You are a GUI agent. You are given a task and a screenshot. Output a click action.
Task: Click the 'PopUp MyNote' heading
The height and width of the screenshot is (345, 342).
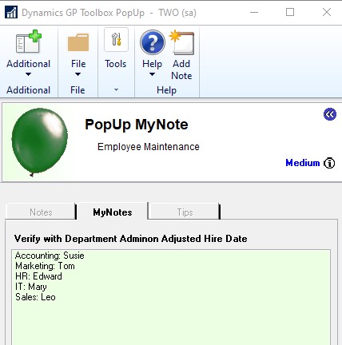click(137, 125)
